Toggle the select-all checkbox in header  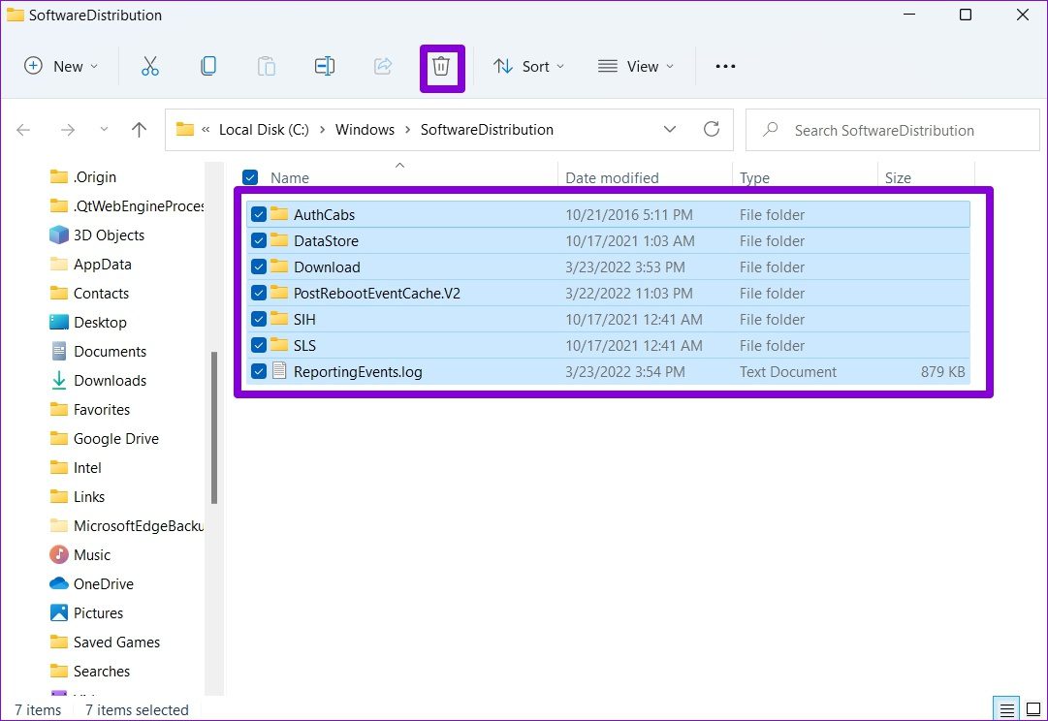250,177
